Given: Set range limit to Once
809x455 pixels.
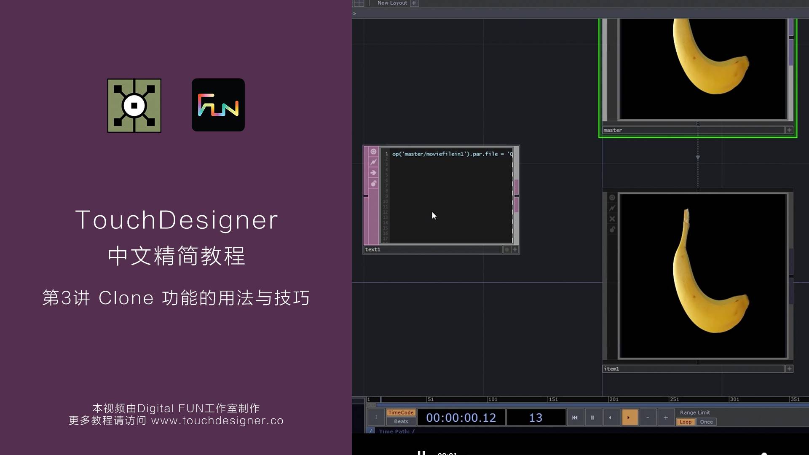Looking at the screenshot, I should coord(706,422).
